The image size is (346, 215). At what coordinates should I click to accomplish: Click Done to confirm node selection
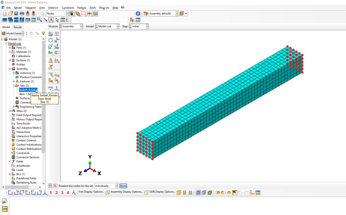point(123,186)
